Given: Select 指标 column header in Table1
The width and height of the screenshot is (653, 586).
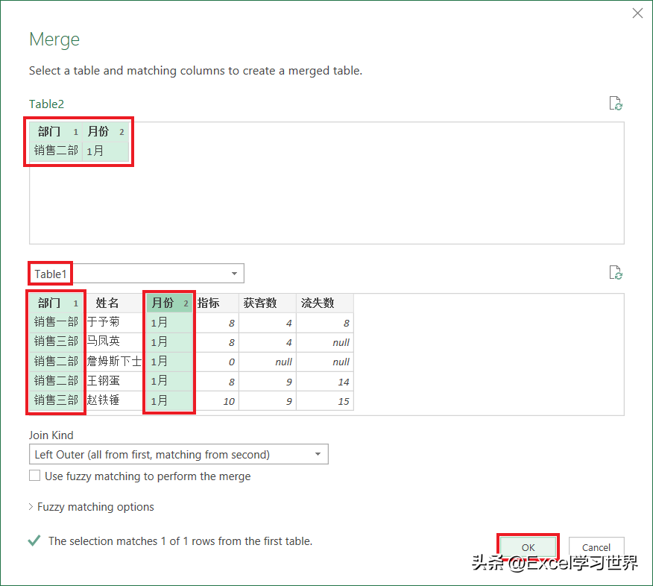Looking at the screenshot, I should point(215,303).
